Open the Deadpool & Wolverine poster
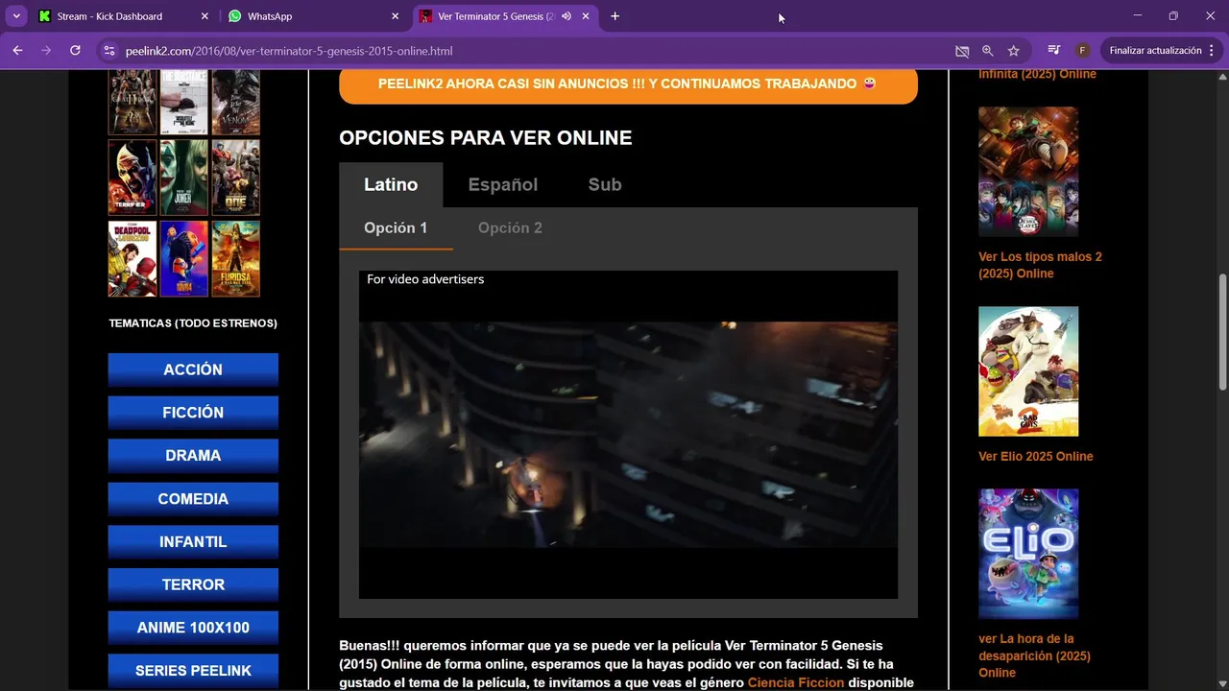Screen dimensions: 1229x691 [x=133, y=259]
